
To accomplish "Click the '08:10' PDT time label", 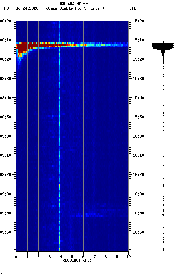I will tap(5, 40).
